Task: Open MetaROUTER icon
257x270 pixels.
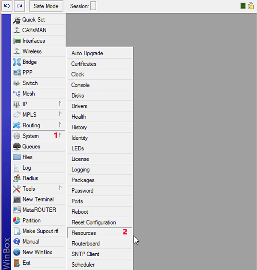Action: pyautogui.click(x=17, y=210)
